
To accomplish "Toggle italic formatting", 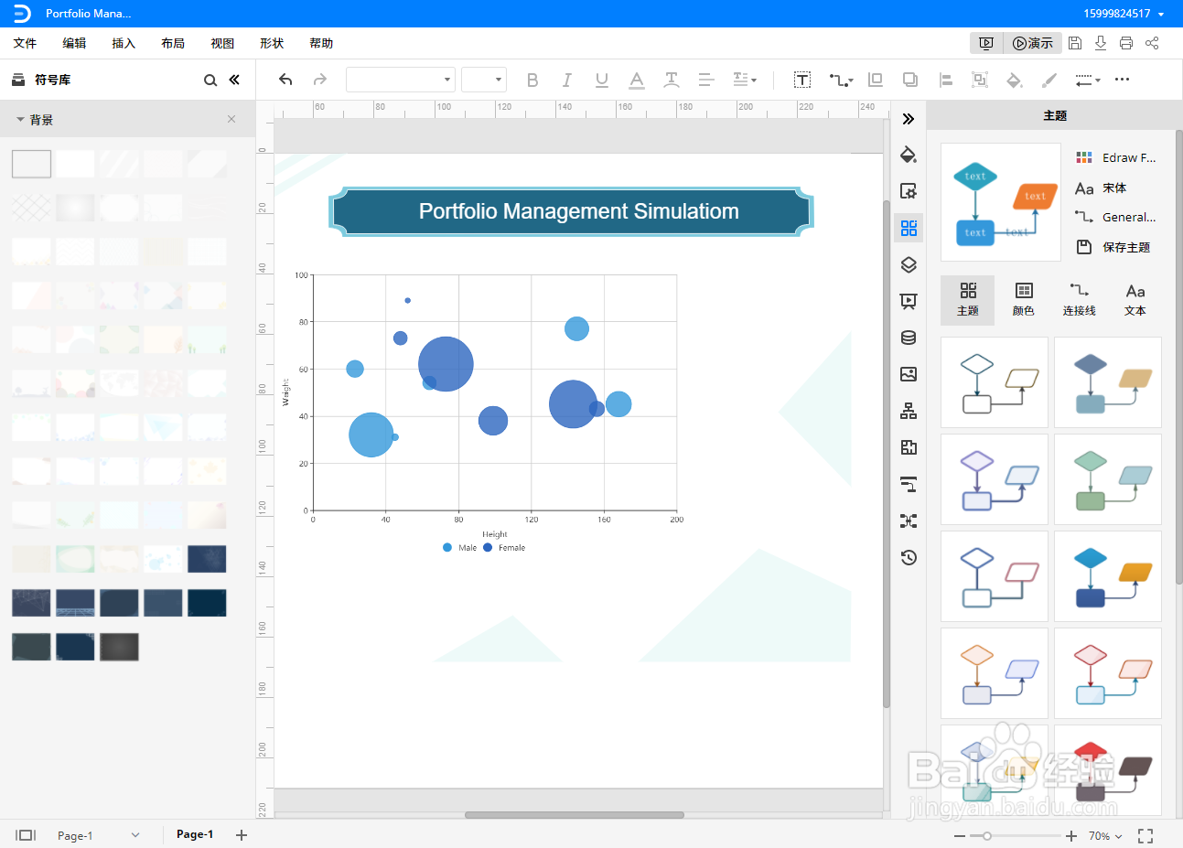I will 567,80.
